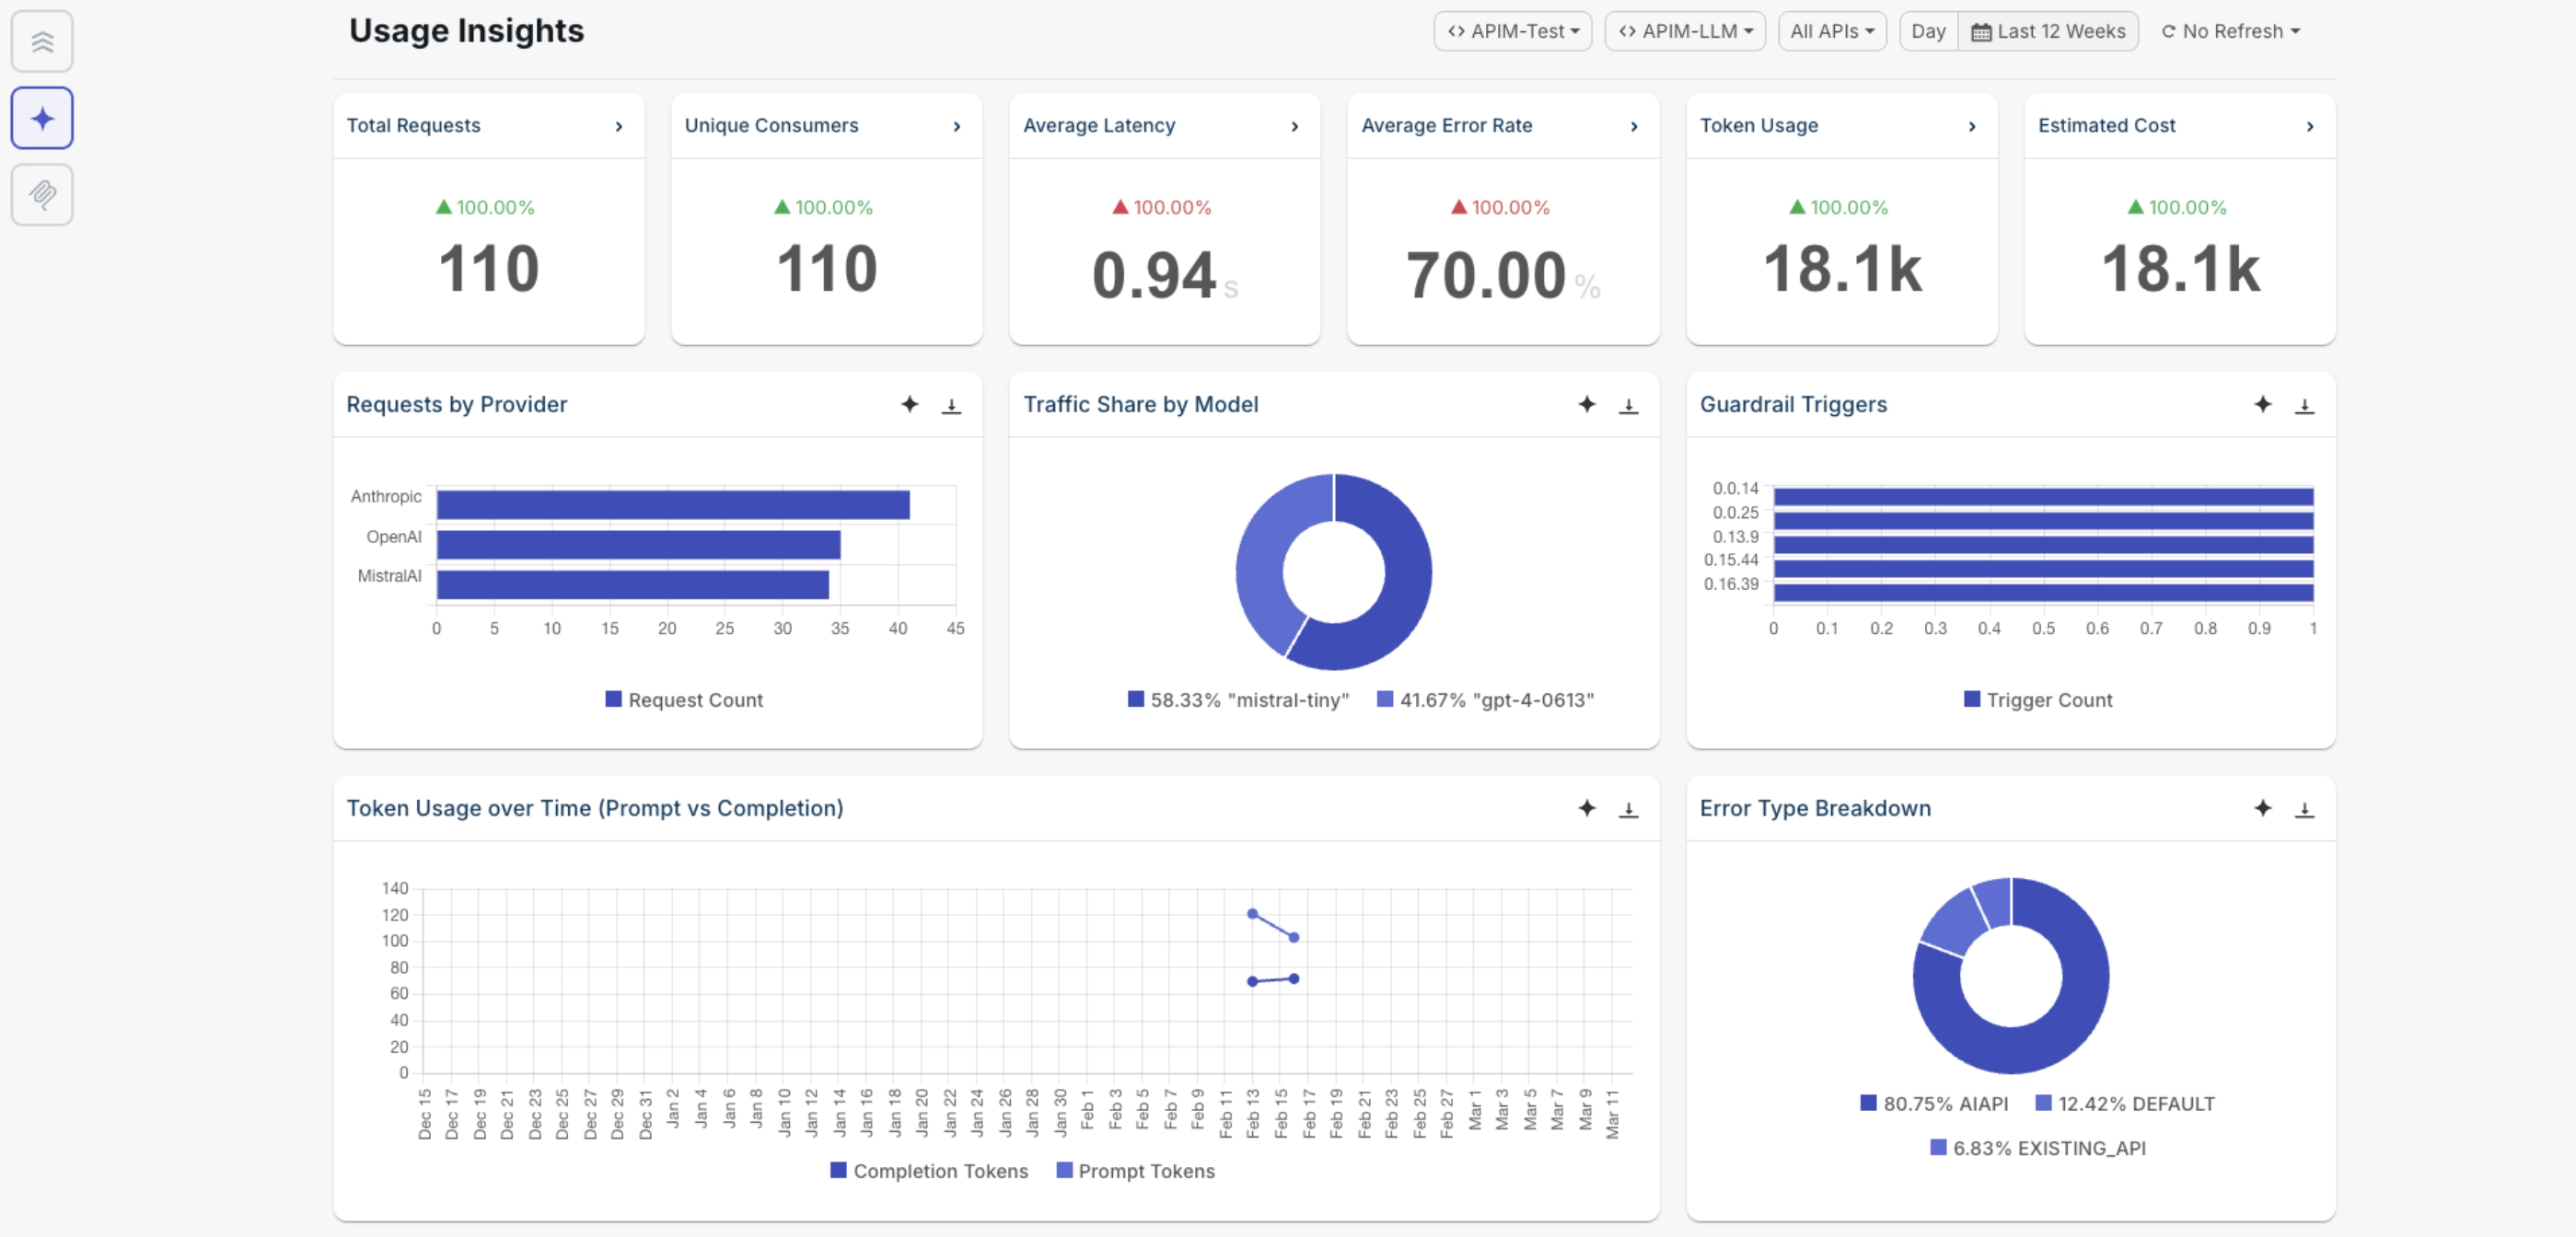Open AI insights for Token Usage over Time

click(x=1587, y=808)
